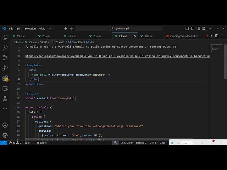The image size is (227, 170).
Task: Show additional activity bar views ellipsis
Action: (5, 108)
